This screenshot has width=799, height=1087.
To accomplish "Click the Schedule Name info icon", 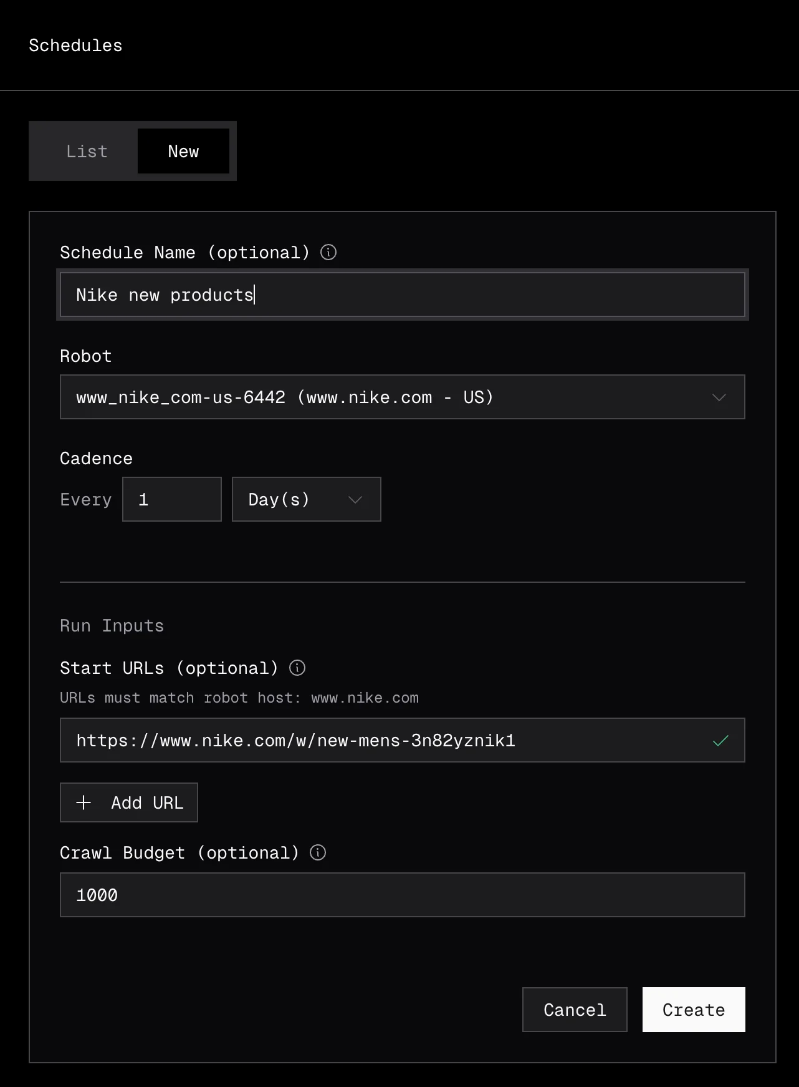I will (x=328, y=252).
